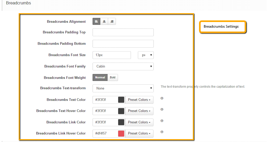Click info icon beside Text Hover Color
Viewport: 267px width, 142px height.
[x=162, y=109]
